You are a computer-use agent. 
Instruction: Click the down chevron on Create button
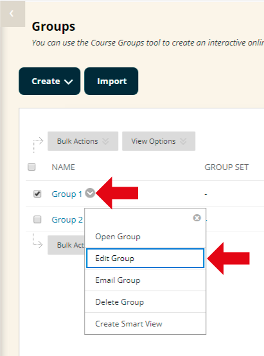[x=69, y=81]
